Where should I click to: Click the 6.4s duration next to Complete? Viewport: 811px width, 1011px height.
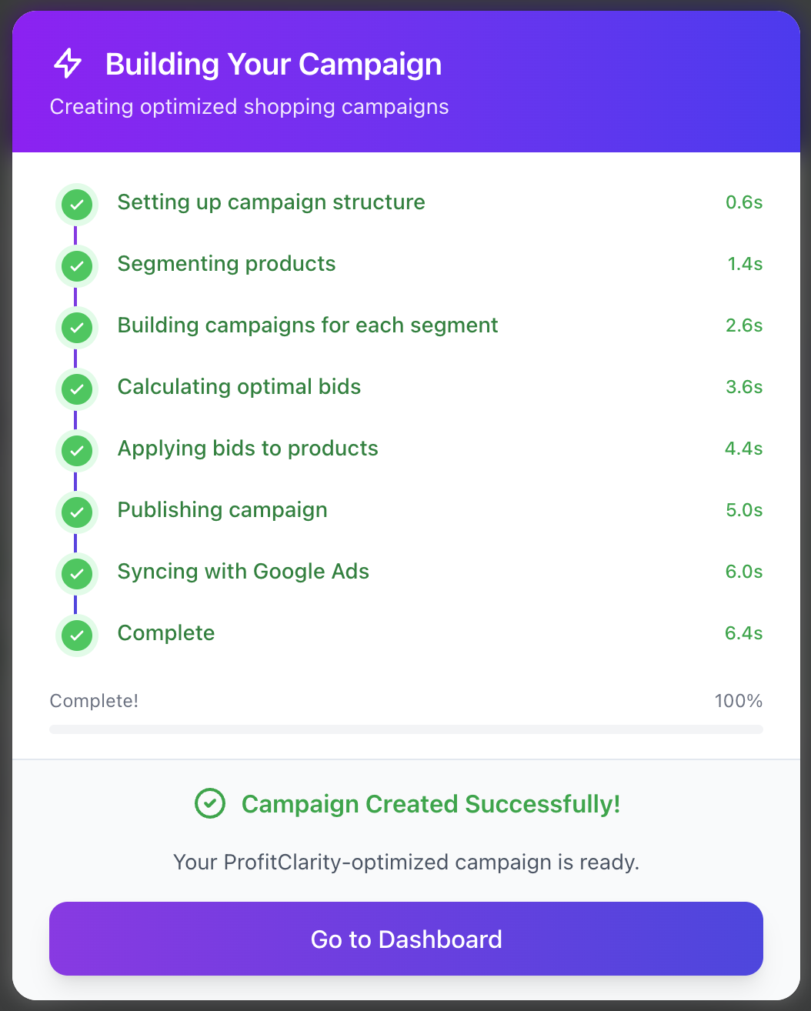coord(743,632)
